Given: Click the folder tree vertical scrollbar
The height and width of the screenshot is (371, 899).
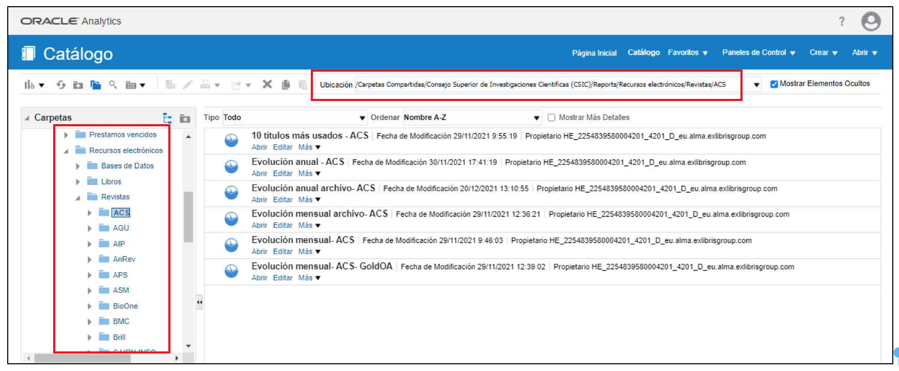Looking at the screenshot, I should tap(188, 216).
